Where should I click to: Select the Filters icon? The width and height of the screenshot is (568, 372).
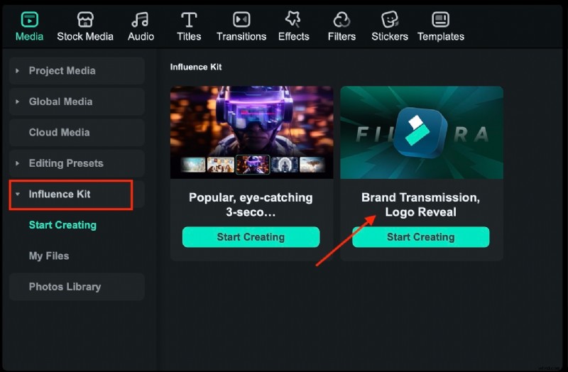(342, 20)
